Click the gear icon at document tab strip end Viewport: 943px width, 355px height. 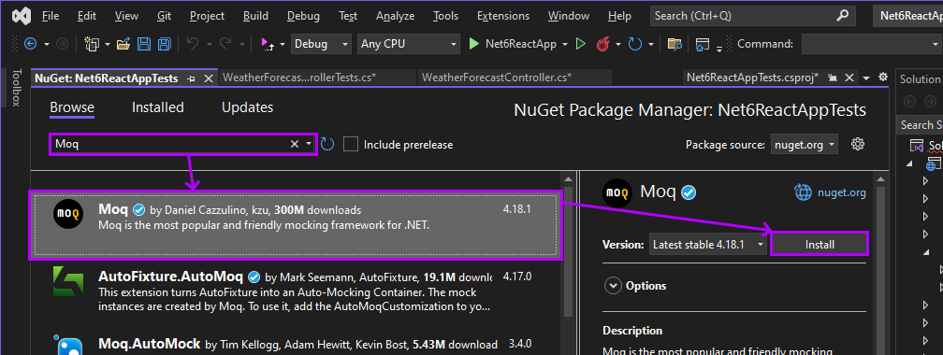click(x=883, y=77)
